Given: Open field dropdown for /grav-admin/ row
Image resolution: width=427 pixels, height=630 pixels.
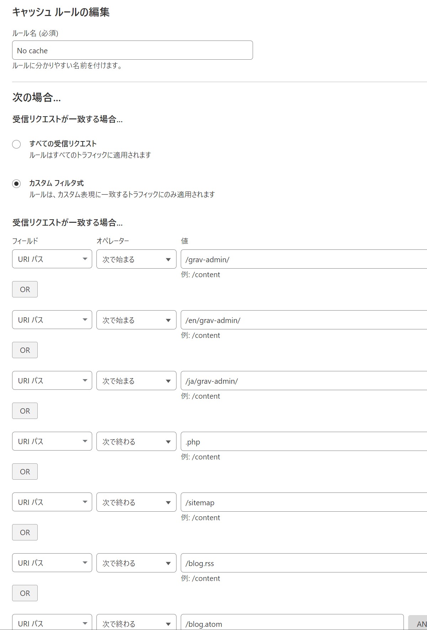Looking at the screenshot, I should tap(52, 259).
